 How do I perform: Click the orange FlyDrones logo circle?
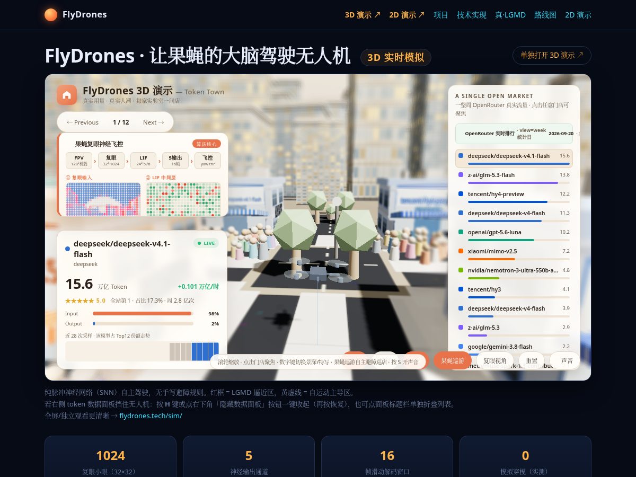pos(51,15)
